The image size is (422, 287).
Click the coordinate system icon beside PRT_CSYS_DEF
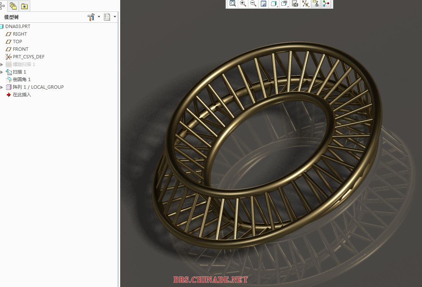click(9, 57)
